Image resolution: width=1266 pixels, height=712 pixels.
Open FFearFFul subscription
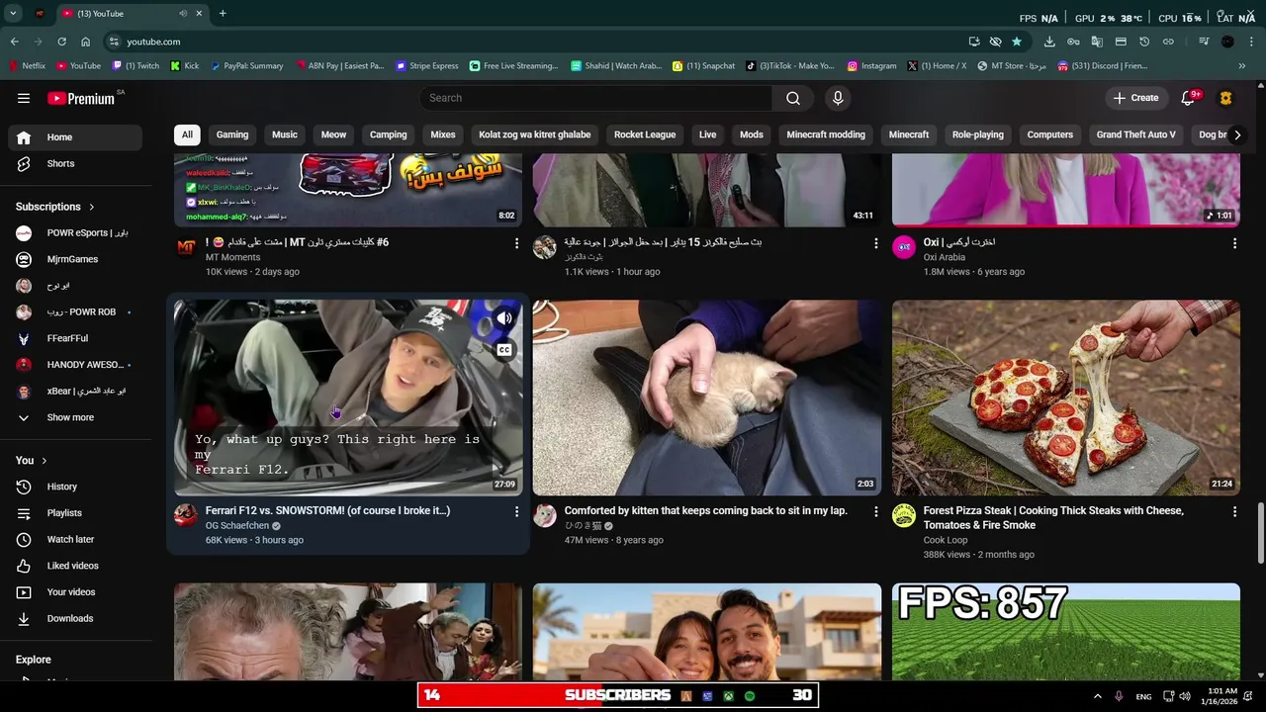[x=75, y=338]
